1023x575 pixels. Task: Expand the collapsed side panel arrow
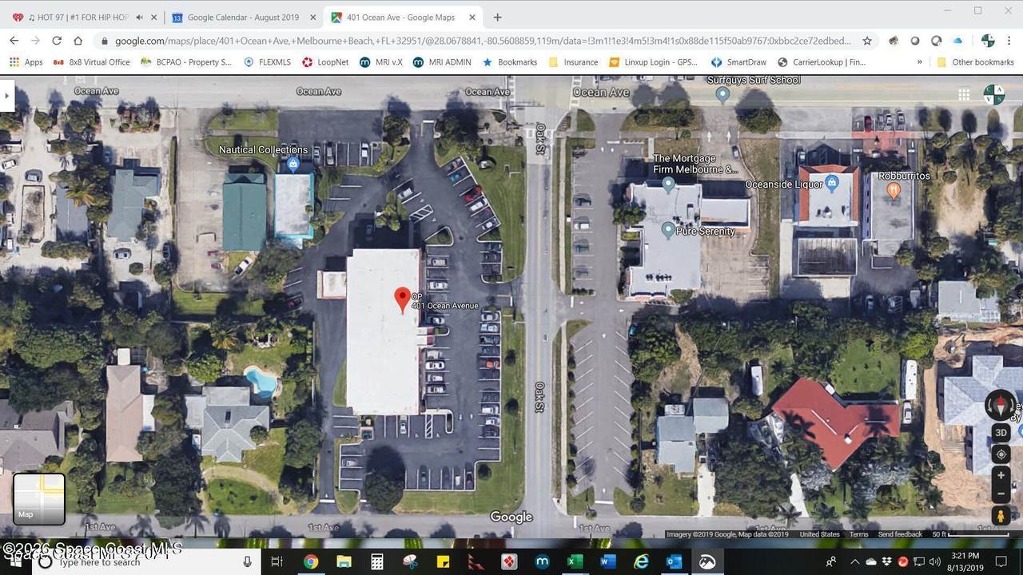(x=6, y=96)
